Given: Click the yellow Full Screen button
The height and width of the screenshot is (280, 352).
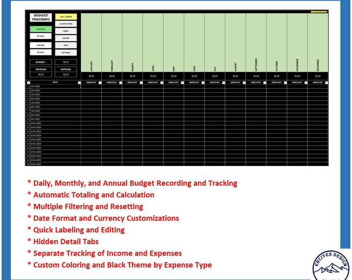Looking at the screenshot, I should tap(66, 17).
